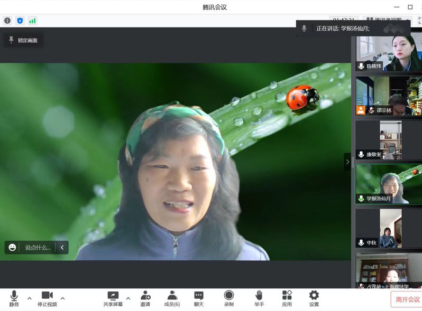Collapse the participant sidebar with arrow
422x311 pixels.
tap(347, 162)
